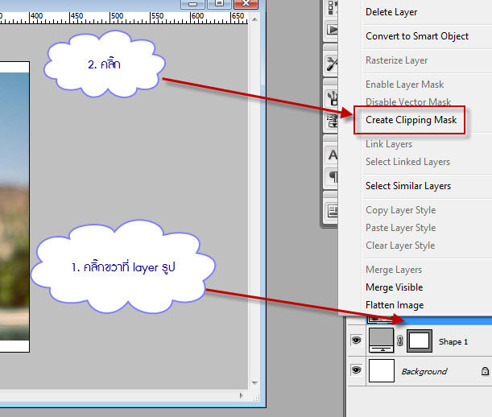Click the photo on the document canvas

[14, 207]
